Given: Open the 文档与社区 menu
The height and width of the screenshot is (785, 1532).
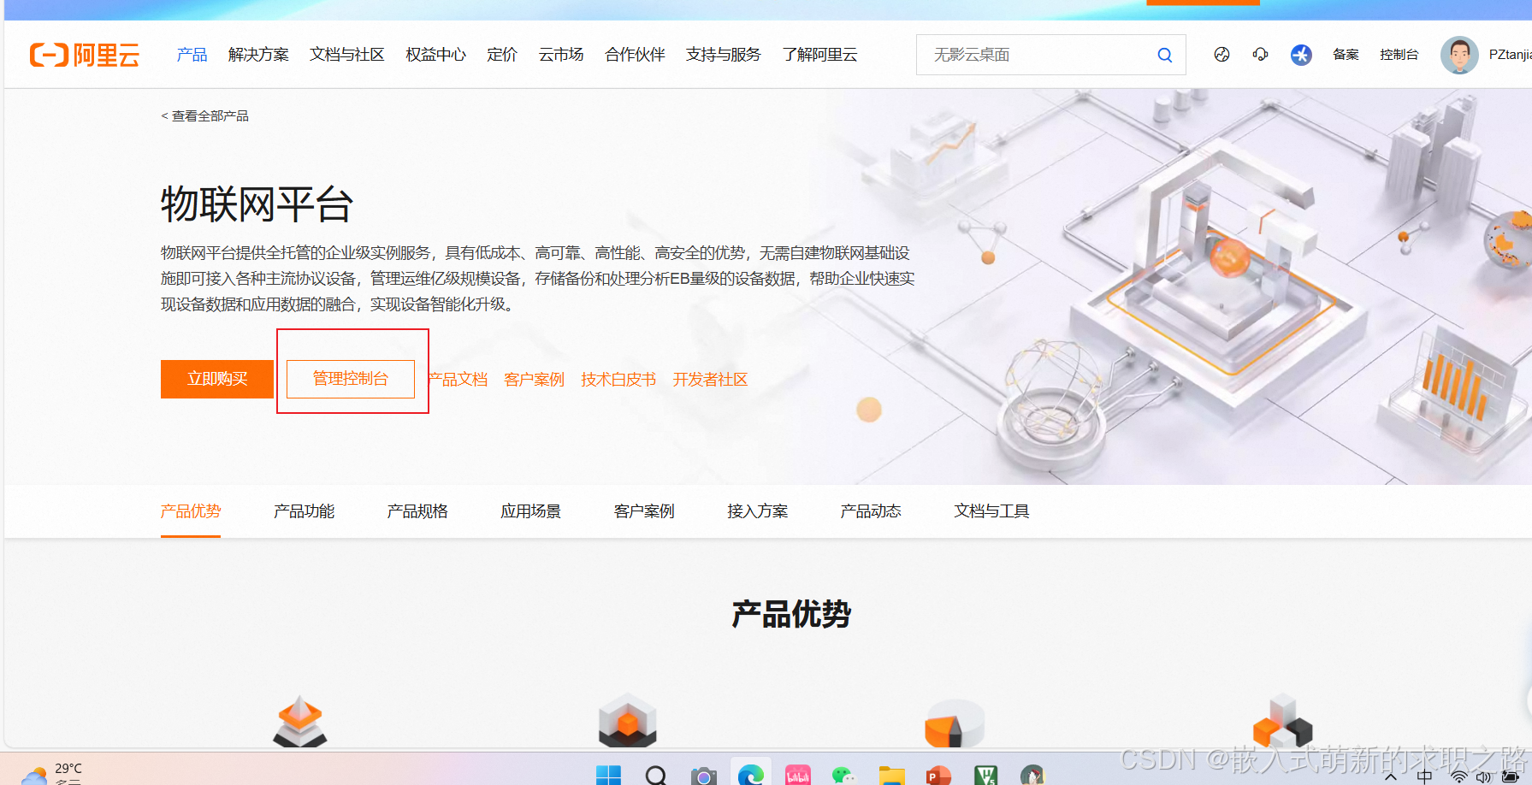Looking at the screenshot, I should tap(346, 55).
